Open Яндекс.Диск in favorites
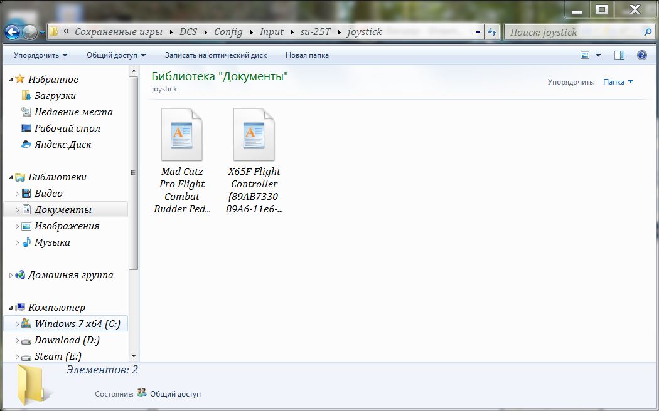This screenshot has width=659, height=411. click(63, 145)
